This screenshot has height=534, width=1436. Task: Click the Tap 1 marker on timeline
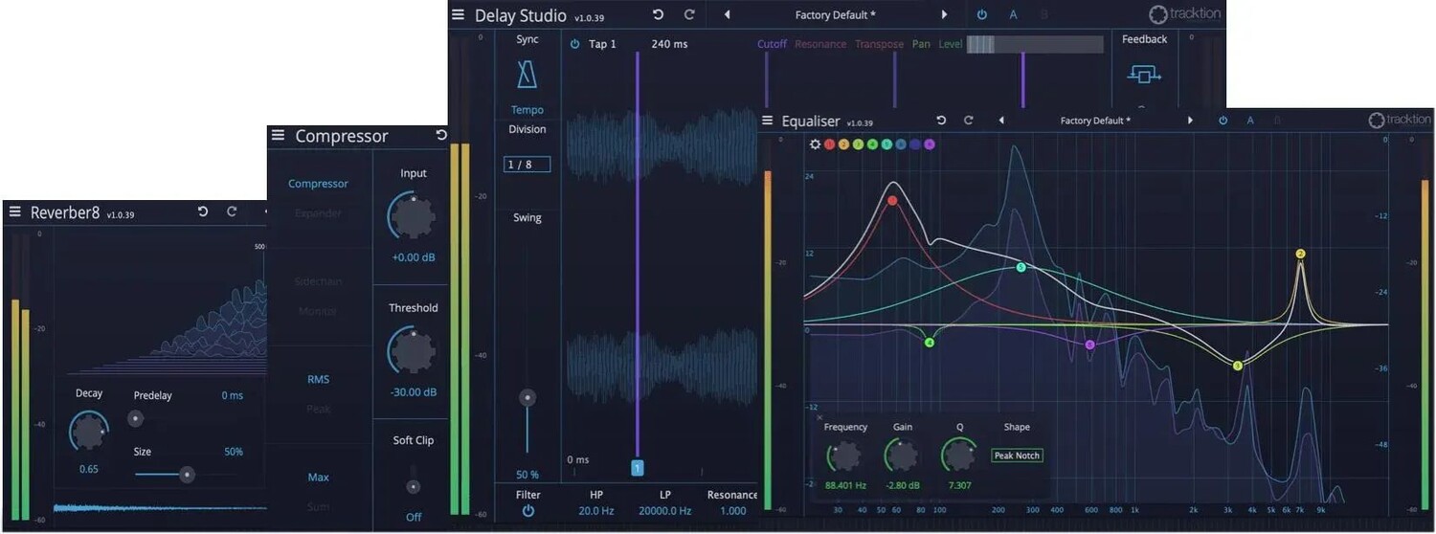point(637,468)
